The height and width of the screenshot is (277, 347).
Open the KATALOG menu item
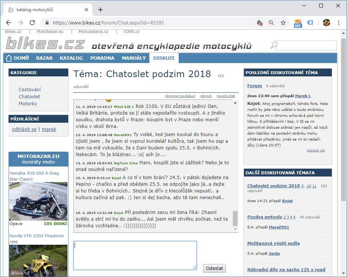pyautogui.click(x=71, y=58)
